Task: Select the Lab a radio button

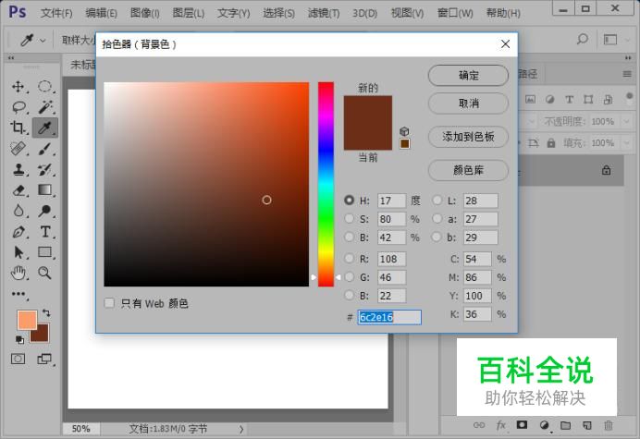Action: [437, 219]
